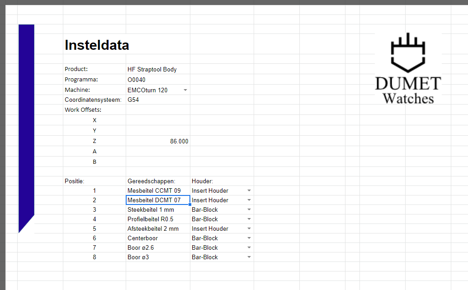Select the Z offset value 86.000
Image resolution: width=468 pixels, height=290 pixels.
tap(158, 141)
